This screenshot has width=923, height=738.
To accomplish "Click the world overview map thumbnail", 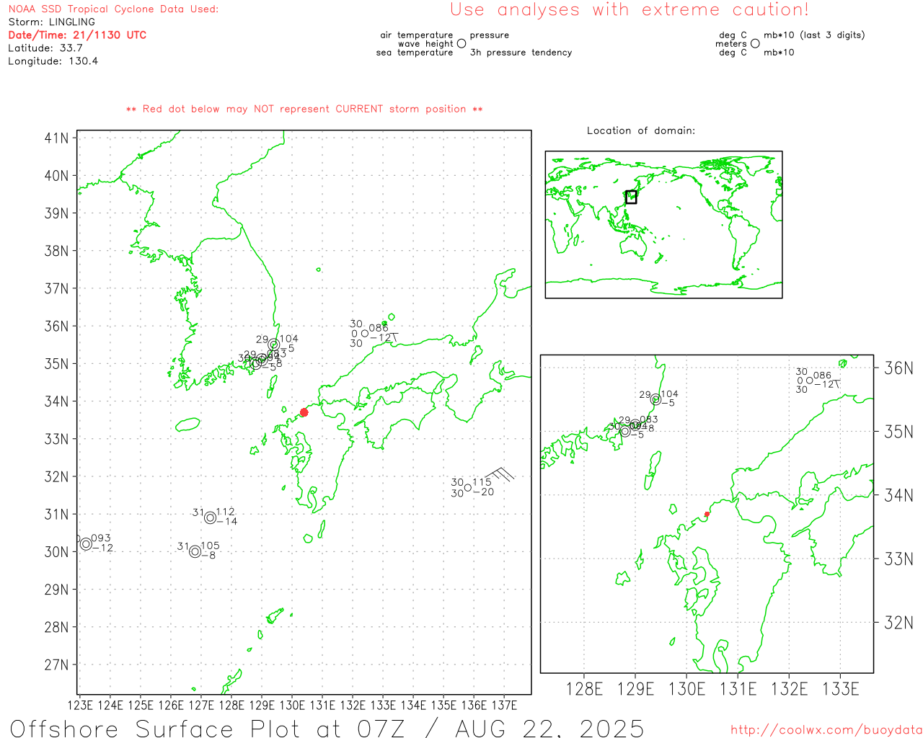I will (x=663, y=224).
